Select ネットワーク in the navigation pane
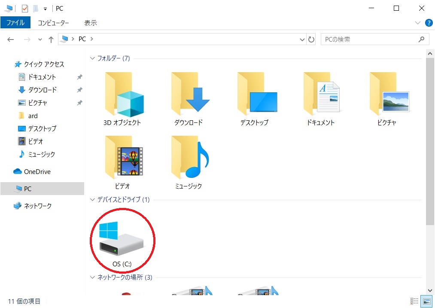 (x=37, y=206)
